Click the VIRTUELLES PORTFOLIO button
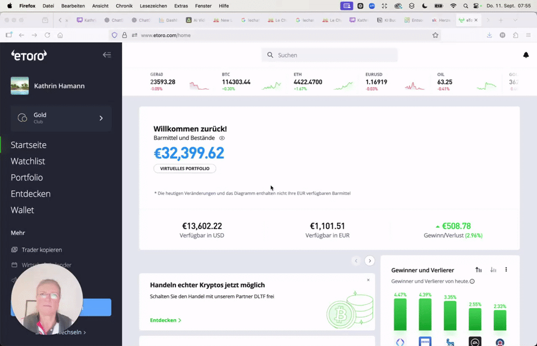Image resolution: width=537 pixels, height=346 pixels. coord(184,168)
